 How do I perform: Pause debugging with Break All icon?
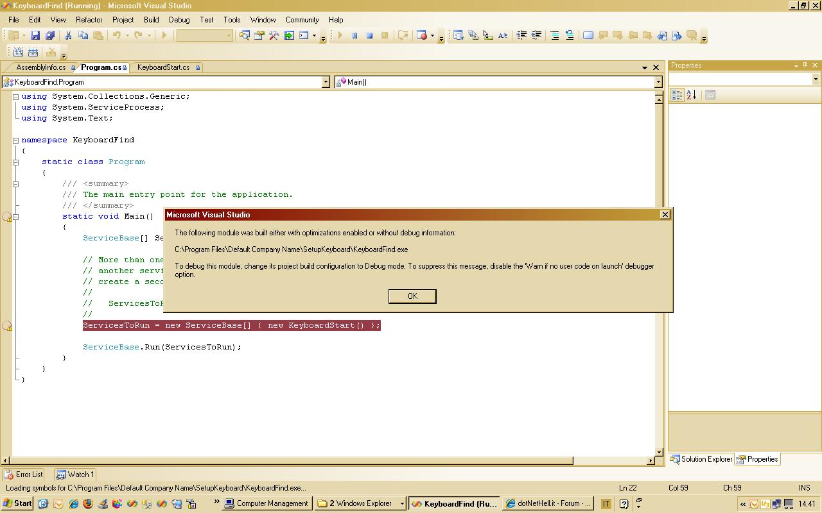354,35
